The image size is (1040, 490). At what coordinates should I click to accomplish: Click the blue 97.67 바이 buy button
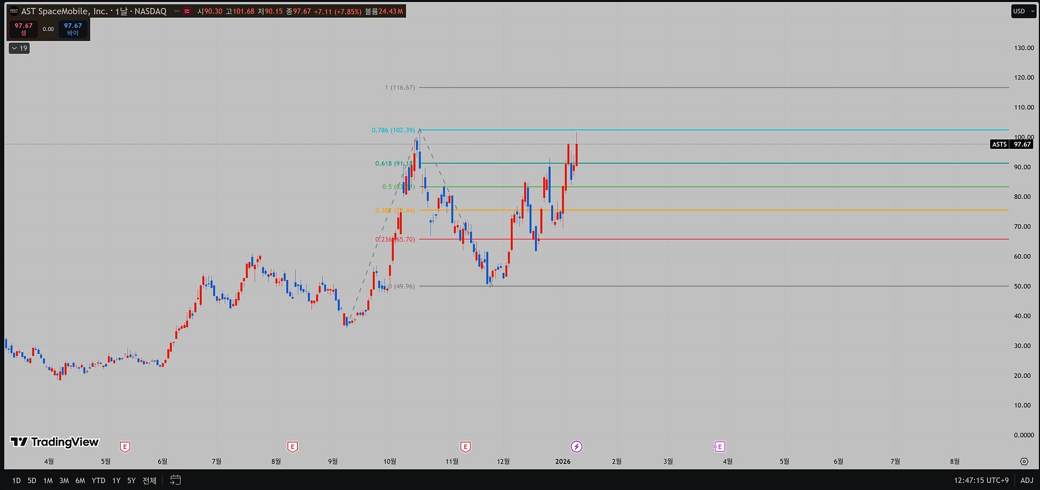(x=73, y=29)
